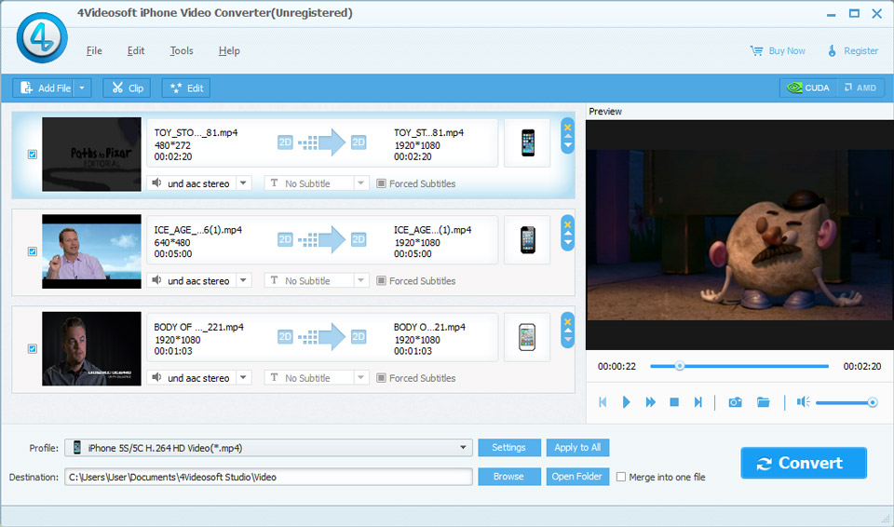Image resolution: width=894 pixels, height=527 pixels.
Task: Toggle Forced Subtitles for ICE_AGE file
Action: point(381,280)
